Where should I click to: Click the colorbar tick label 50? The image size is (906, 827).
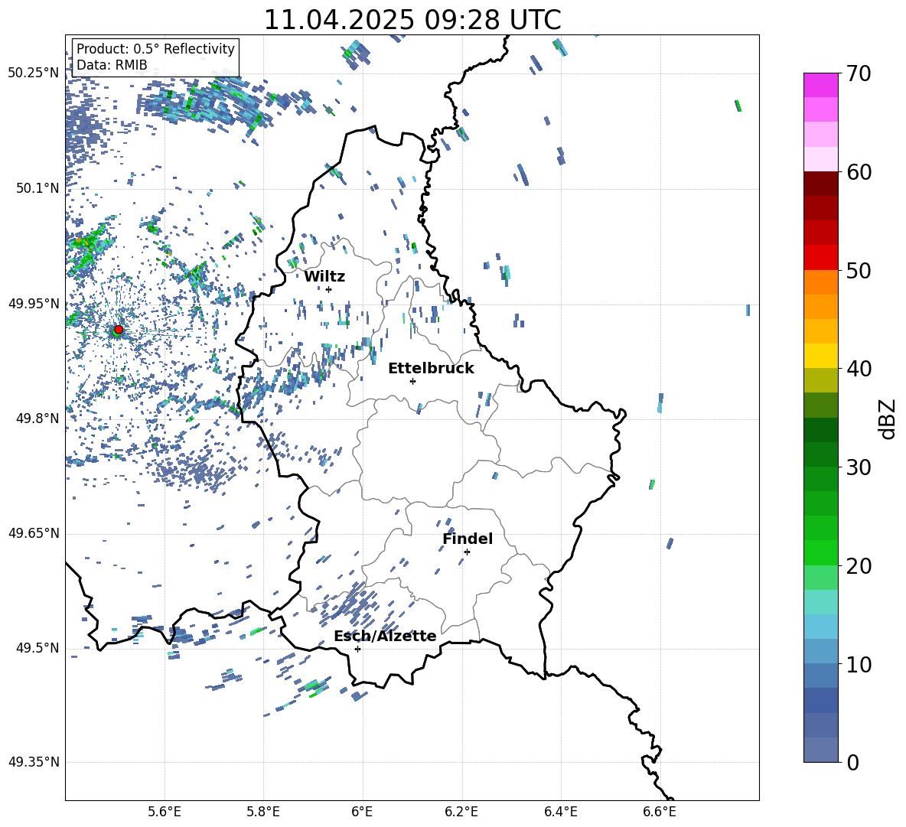point(859,271)
